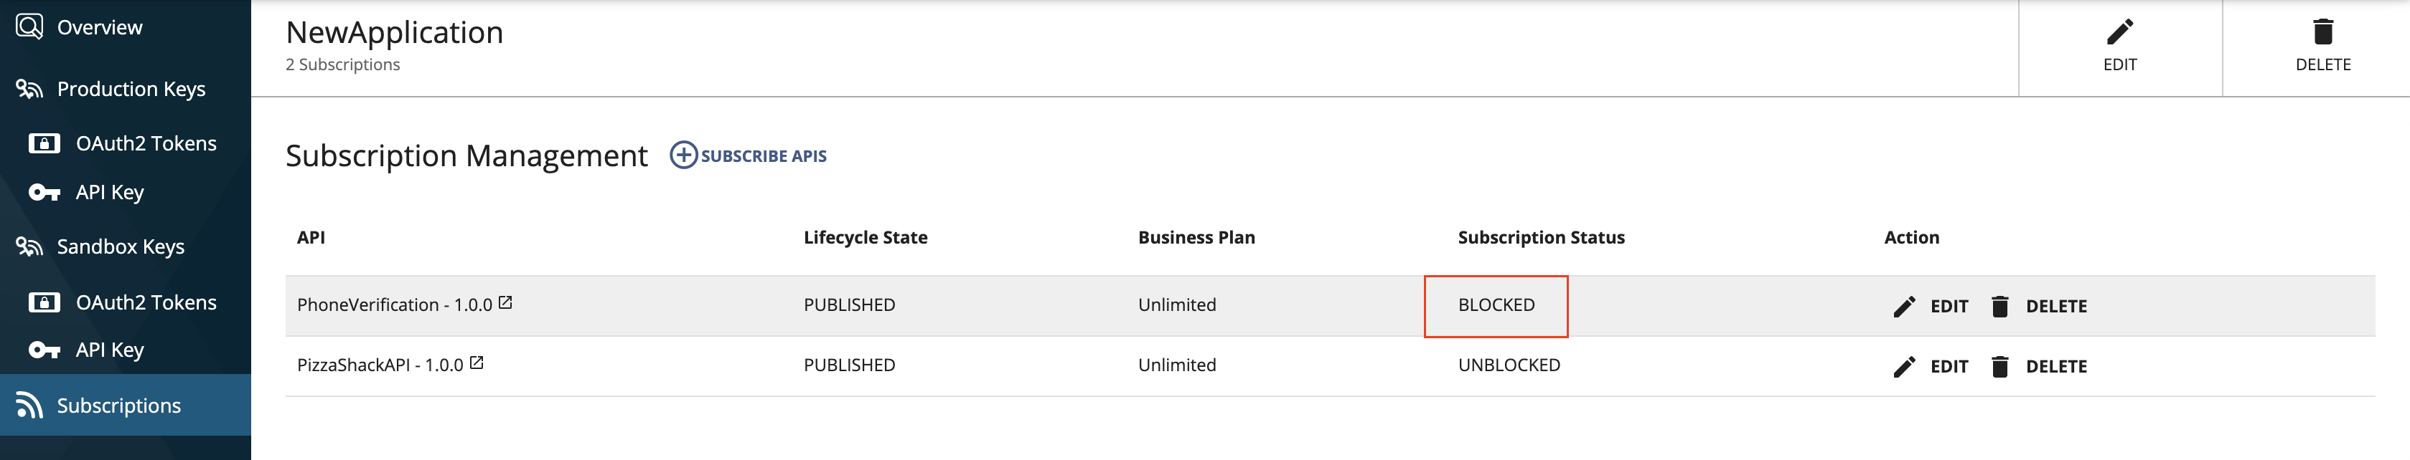
Task: Open the Overview sidebar item
Action: click(99, 27)
